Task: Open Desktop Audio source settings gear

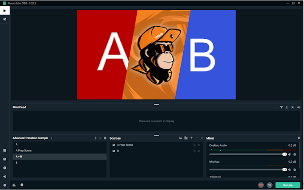Action: (295, 154)
